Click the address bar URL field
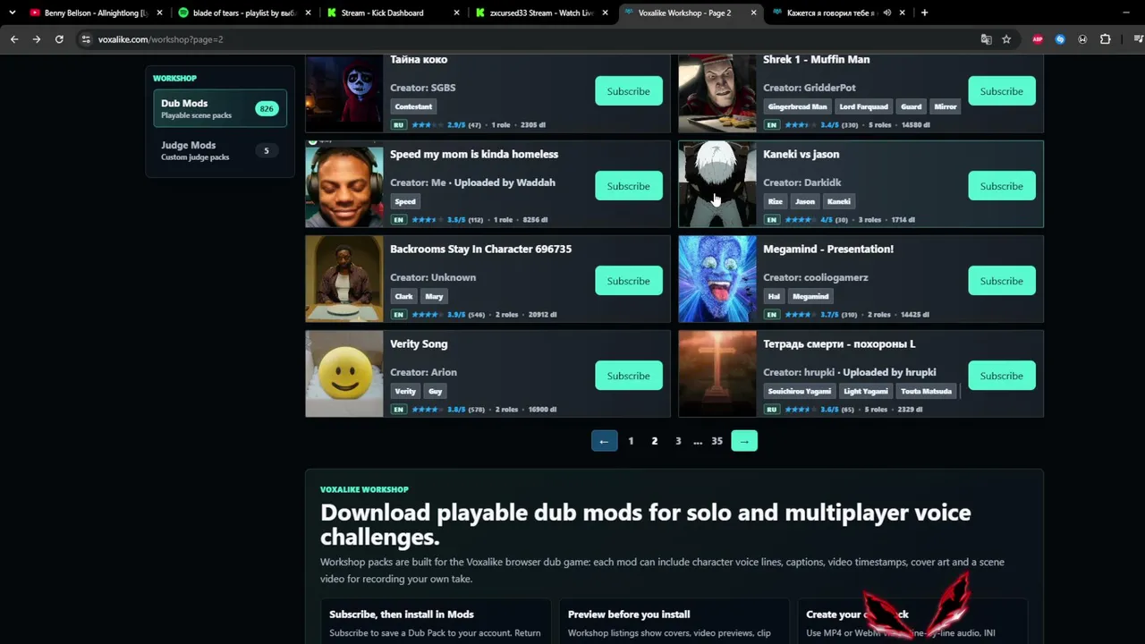 pos(528,39)
